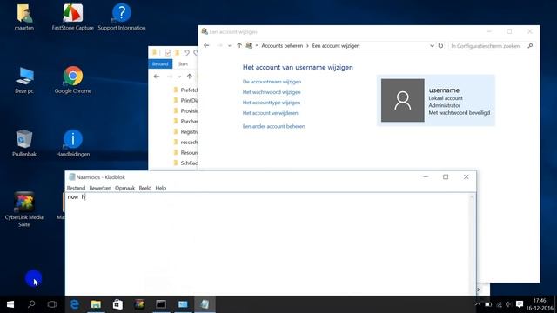Click volume speaker tray icon
Viewport: 557px width, 313px height.
tap(508, 304)
